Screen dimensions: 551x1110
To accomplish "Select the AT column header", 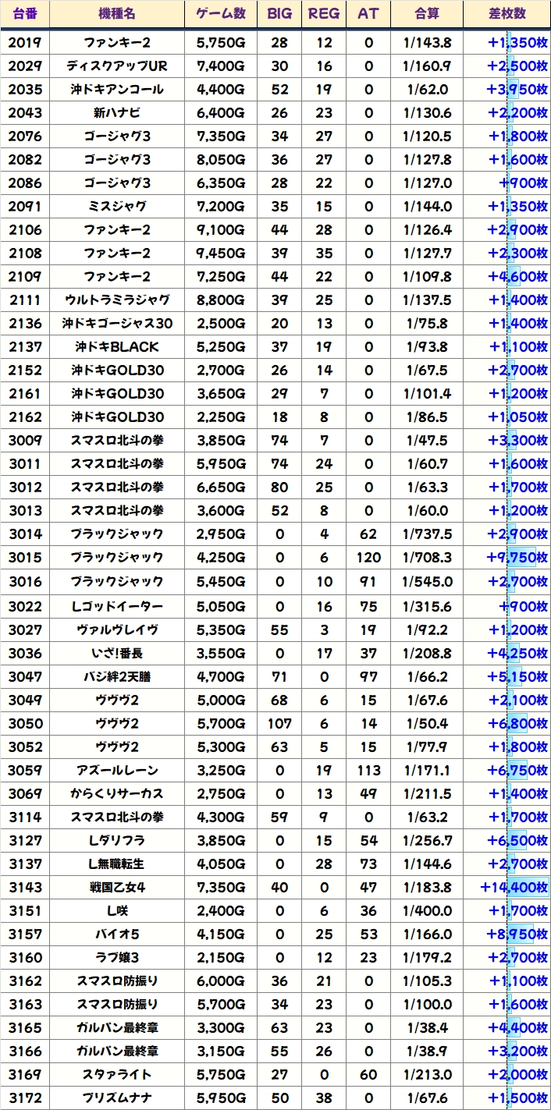I will point(368,14).
